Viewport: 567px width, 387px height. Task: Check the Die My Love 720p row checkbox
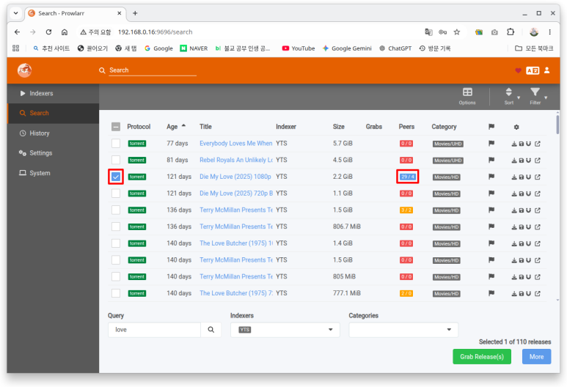coord(116,193)
